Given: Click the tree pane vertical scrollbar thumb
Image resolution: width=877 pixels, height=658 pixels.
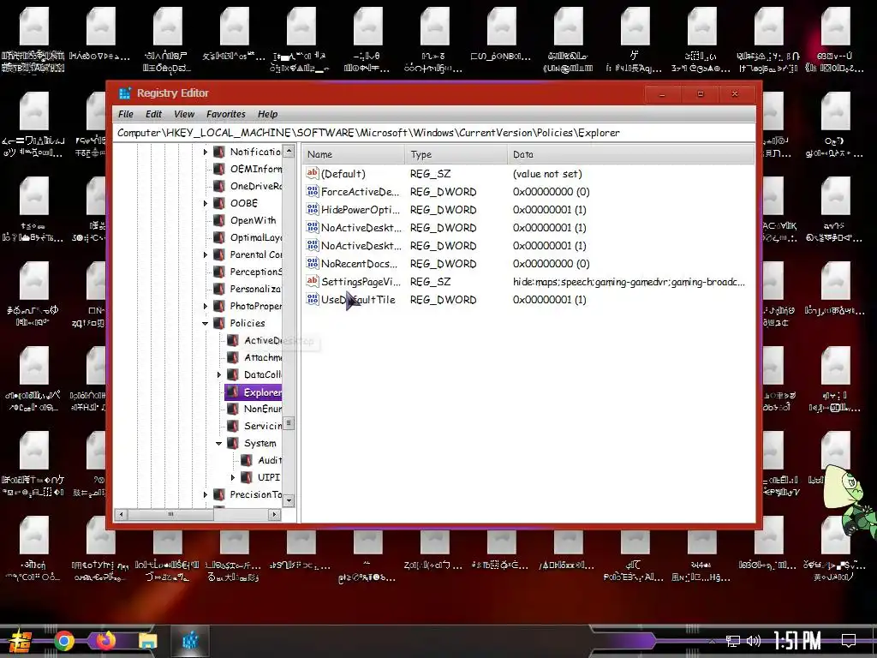Looking at the screenshot, I should pos(289,423).
